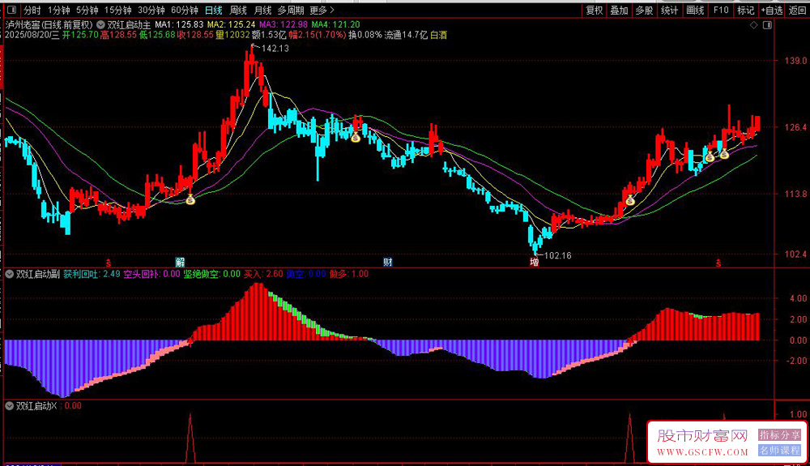Click the 获利回吐: 2.49 indicator value
Viewport: 810px width, 466px height.
point(92,274)
